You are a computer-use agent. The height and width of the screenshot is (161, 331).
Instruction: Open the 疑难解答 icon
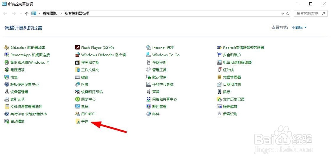click(x=219, y=107)
